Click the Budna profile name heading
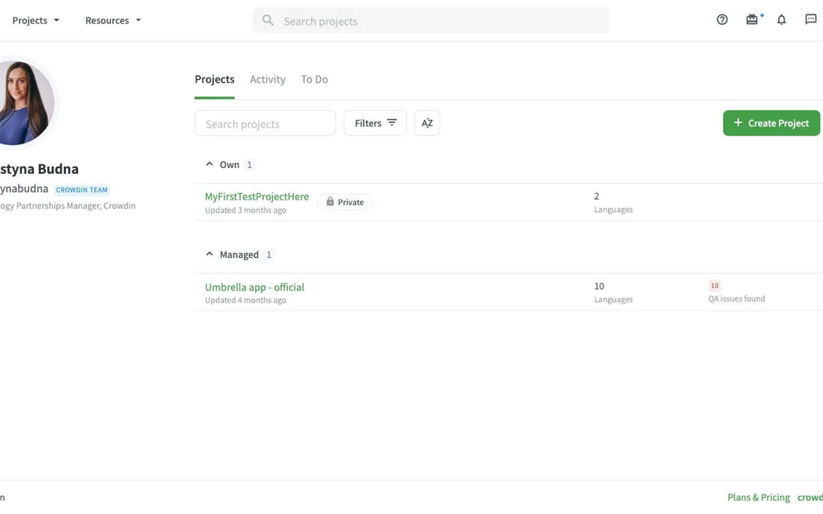The height and width of the screenshot is (514, 823). (x=39, y=169)
